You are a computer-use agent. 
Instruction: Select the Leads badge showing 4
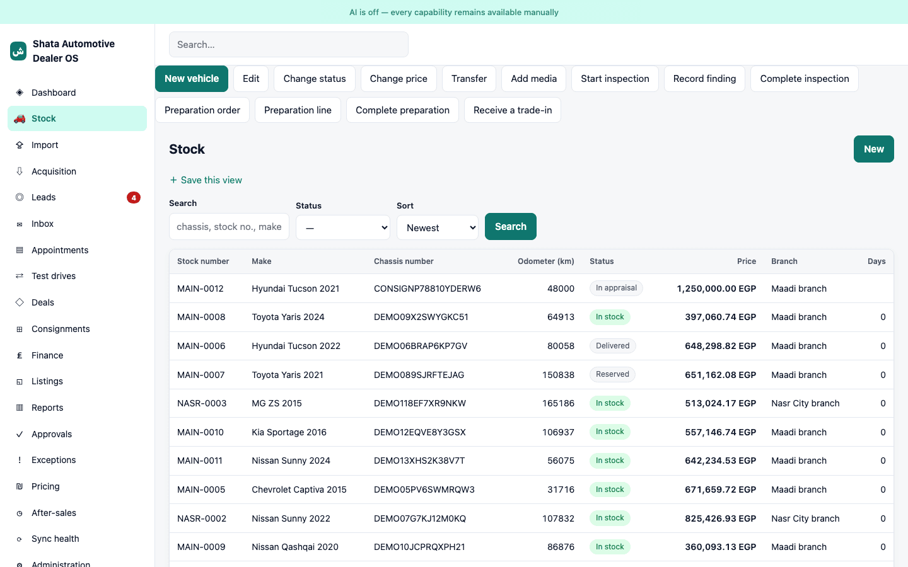point(134,197)
